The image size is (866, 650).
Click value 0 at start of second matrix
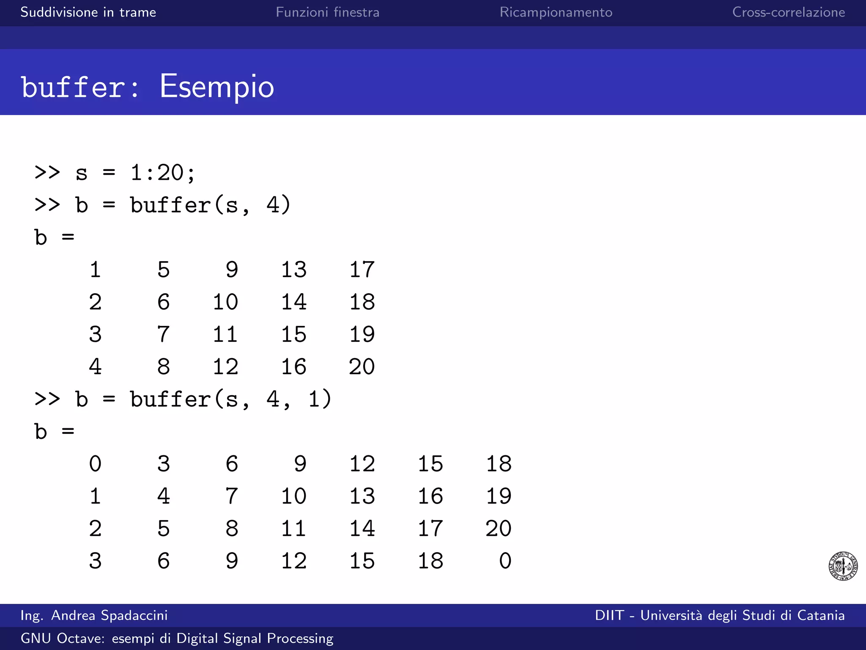pyautogui.click(x=95, y=464)
